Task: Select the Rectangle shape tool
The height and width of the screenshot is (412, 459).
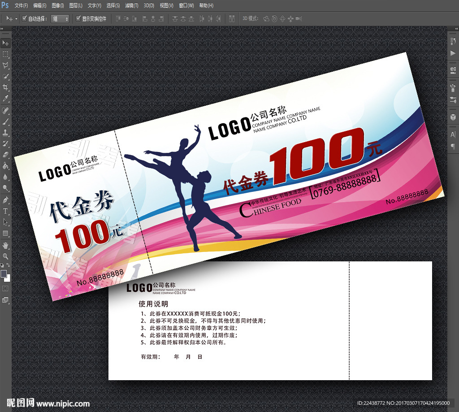Action: pos(5,233)
